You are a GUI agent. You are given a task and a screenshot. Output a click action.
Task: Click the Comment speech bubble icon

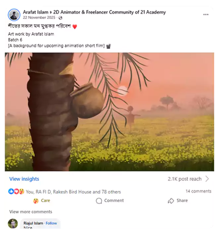click(99, 201)
